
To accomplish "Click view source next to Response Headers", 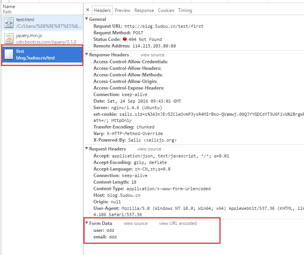I will point(153,55).
